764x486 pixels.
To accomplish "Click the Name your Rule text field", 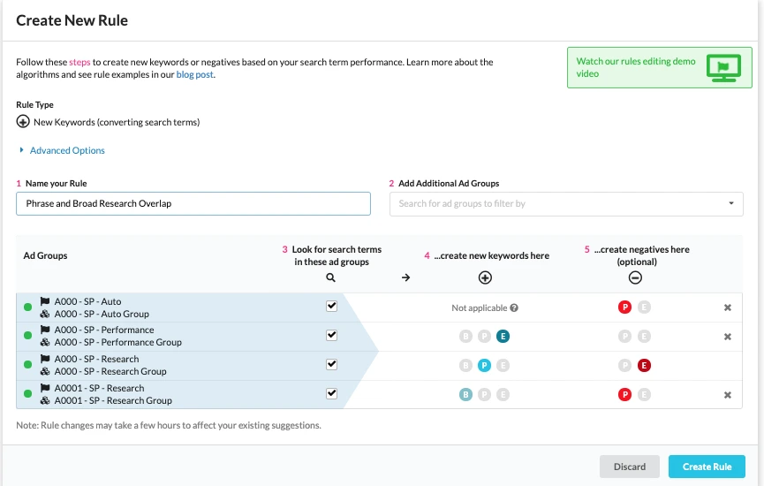I will coord(193,203).
